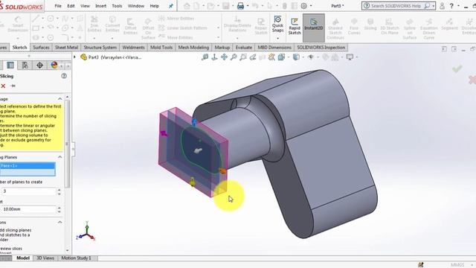Open the View Settings dropdown arrow

pyautogui.click(x=357, y=57)
